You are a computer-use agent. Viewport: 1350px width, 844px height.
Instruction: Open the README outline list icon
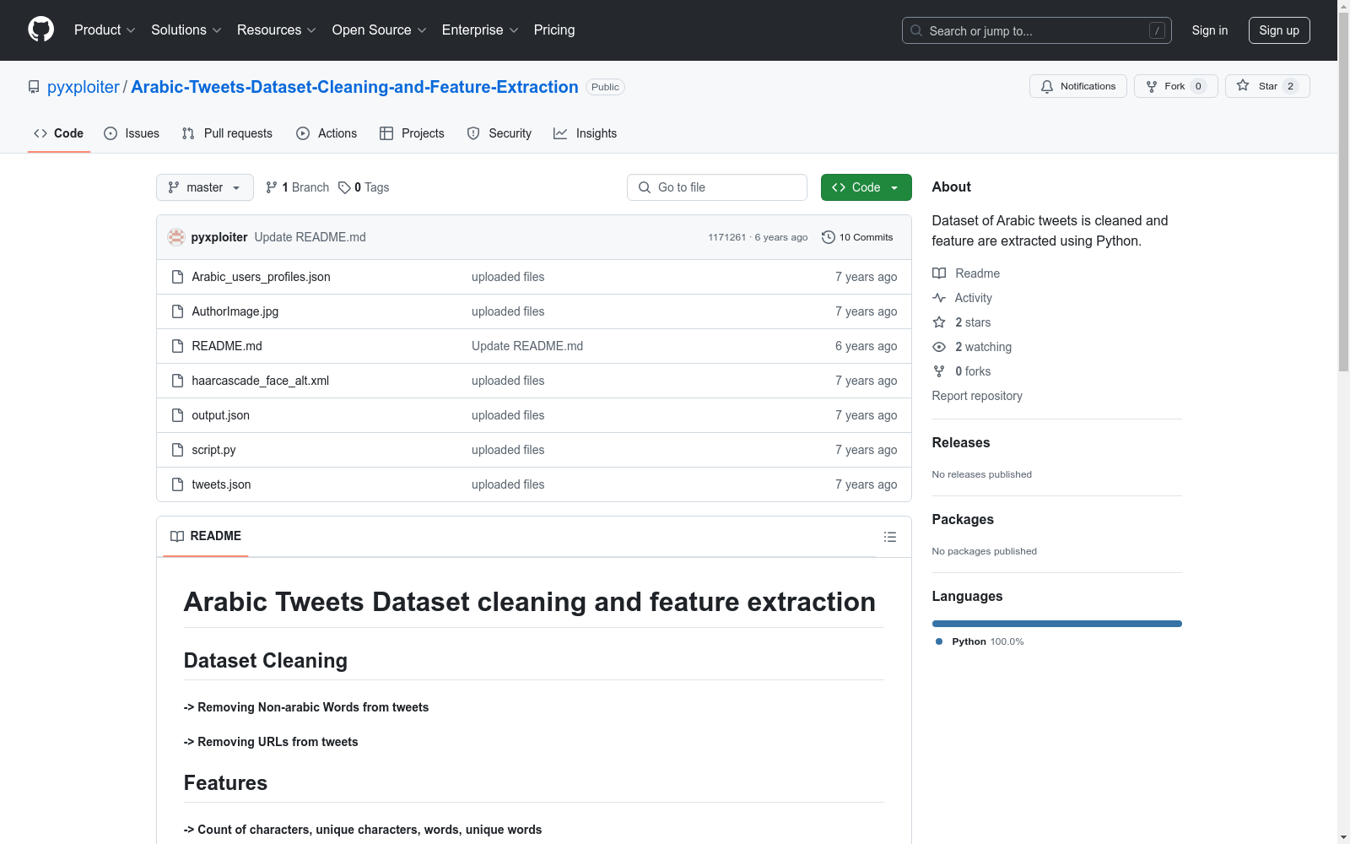point(889,537)
